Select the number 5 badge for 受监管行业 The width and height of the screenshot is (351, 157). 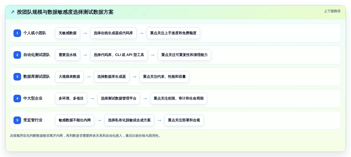(x=17, y=120)
